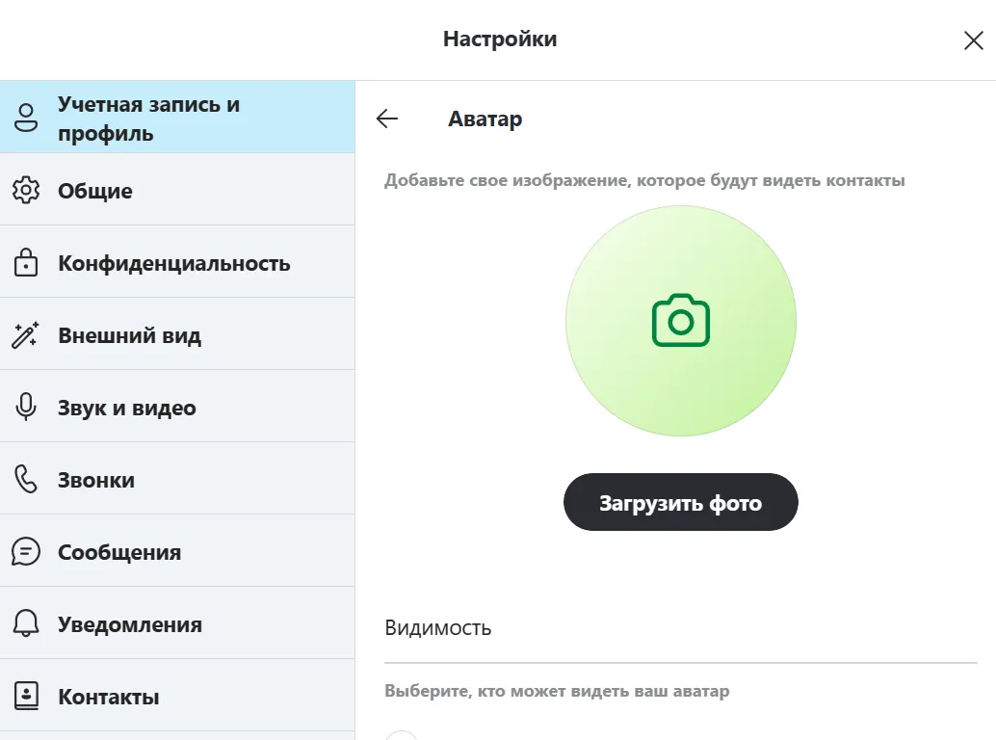Click the Настройки window title

pos(500,39)
